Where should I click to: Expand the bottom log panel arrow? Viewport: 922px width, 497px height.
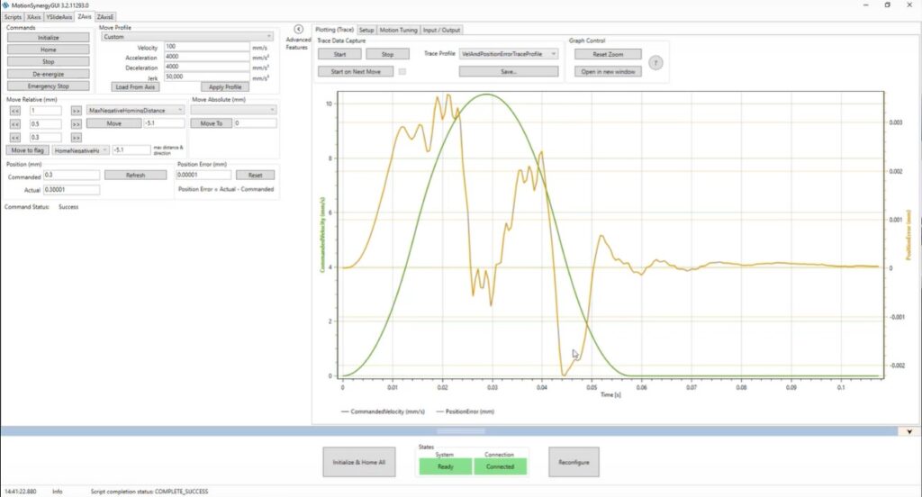point(909,431)
